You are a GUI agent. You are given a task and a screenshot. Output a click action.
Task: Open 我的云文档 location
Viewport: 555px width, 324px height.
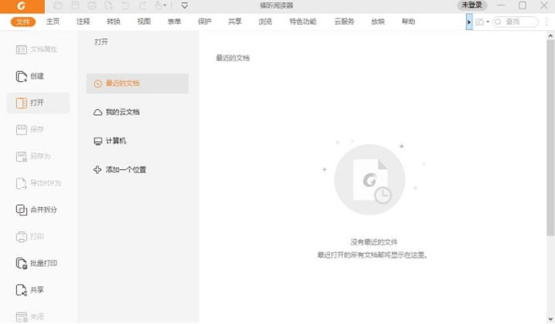137,112
